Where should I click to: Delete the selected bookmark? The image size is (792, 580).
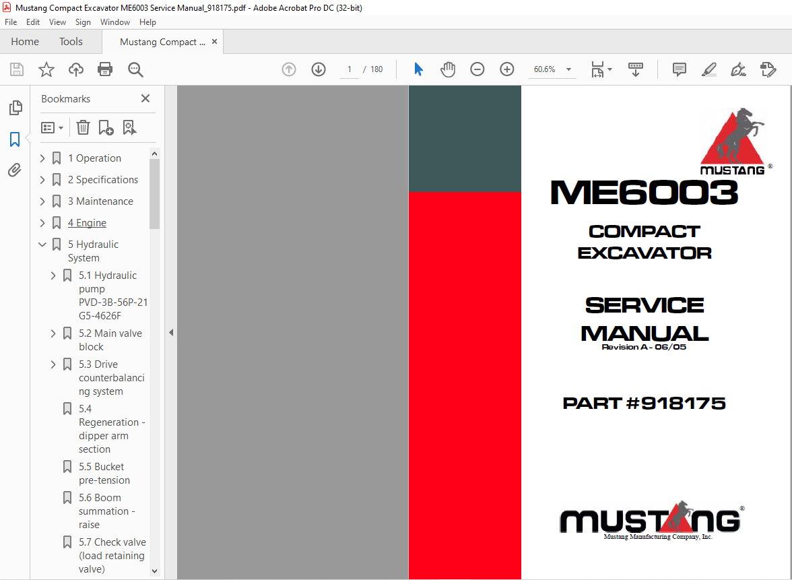point(83,127)
